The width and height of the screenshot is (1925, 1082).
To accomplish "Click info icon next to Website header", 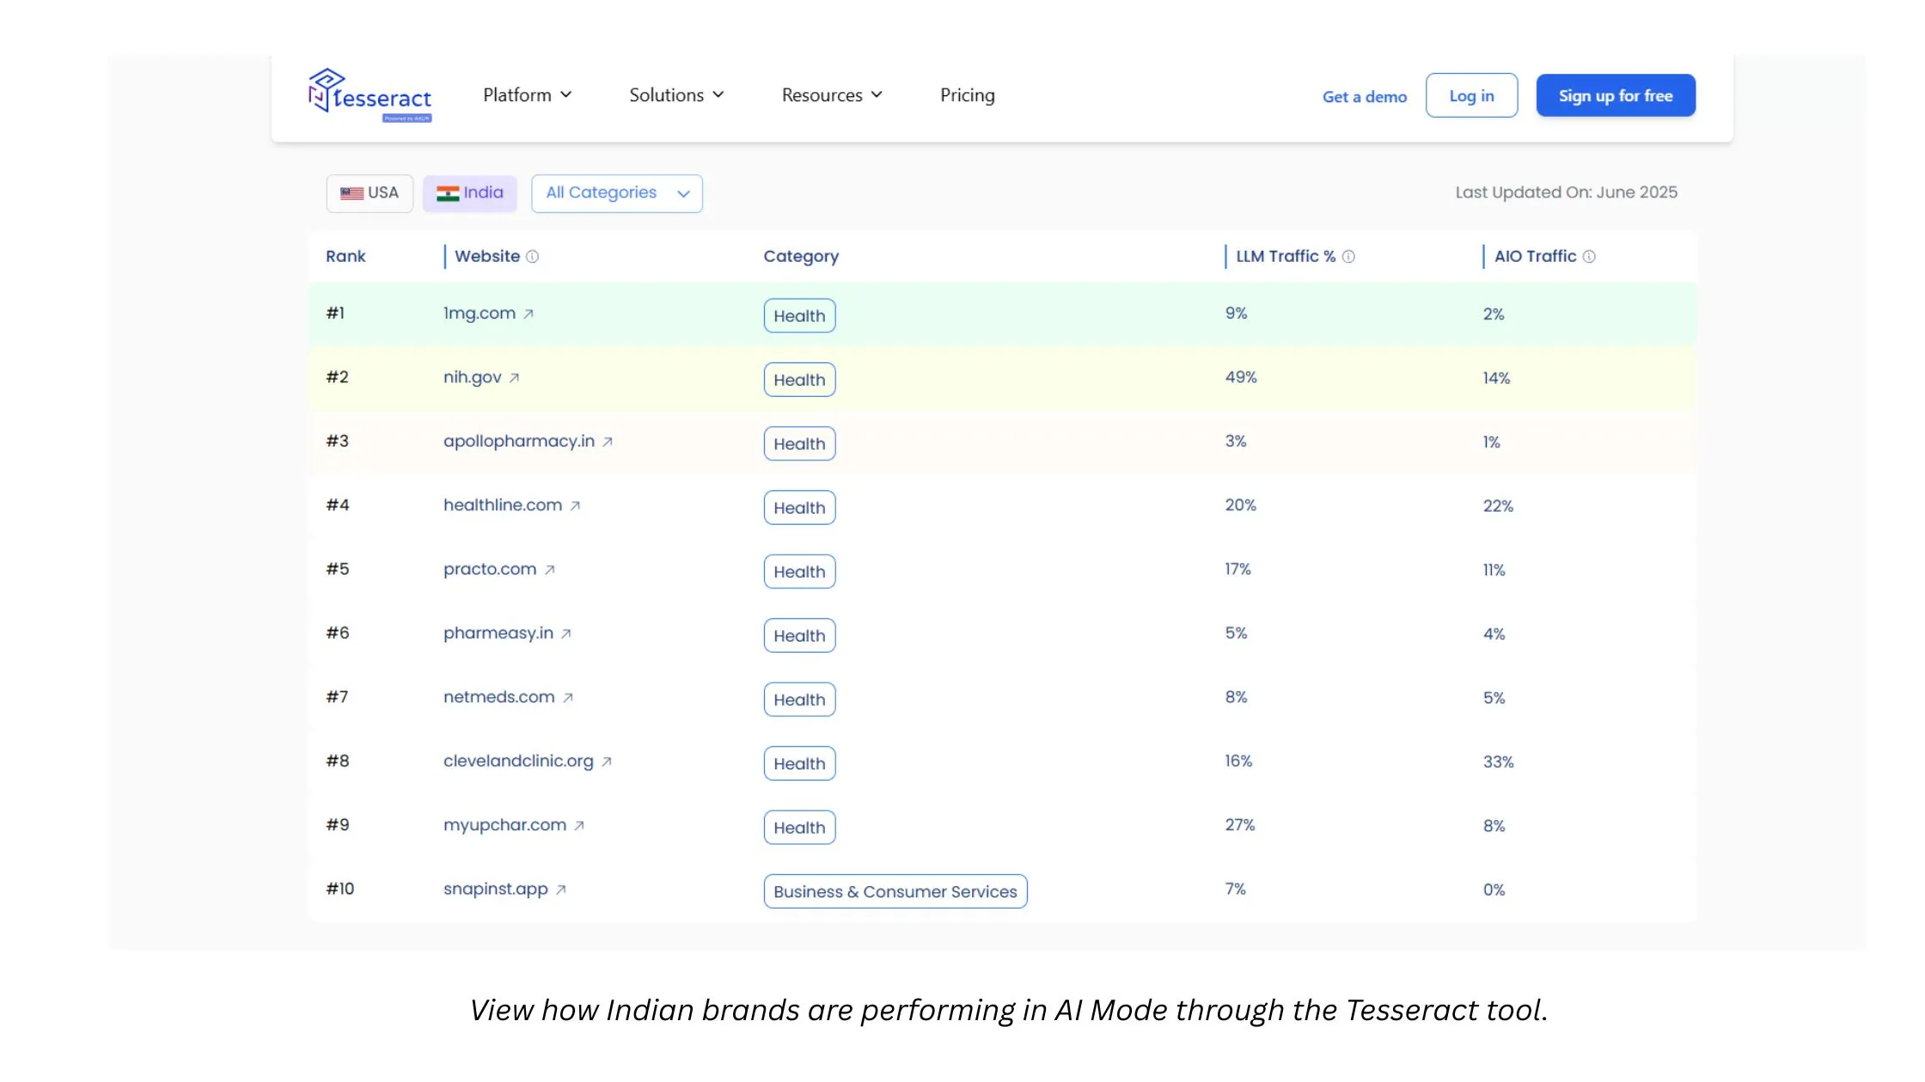I will click(x=532, y=257).
